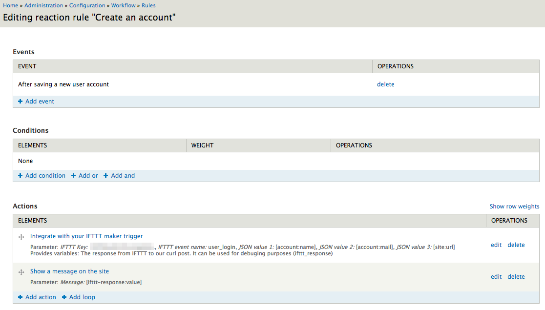Open the Home breadcrumb item
Image resolution: width=545 pixels, height=310 pixels.
coord(10,5)
